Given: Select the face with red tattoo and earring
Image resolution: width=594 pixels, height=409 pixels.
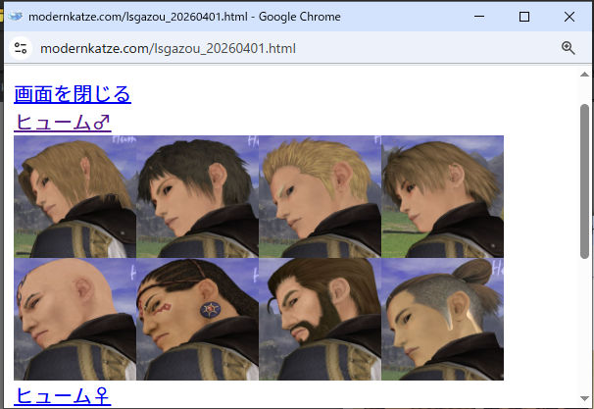Looking at the screenshot, I should coord(197,319).
